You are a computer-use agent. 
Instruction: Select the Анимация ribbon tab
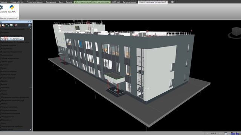tap(51, 2)
